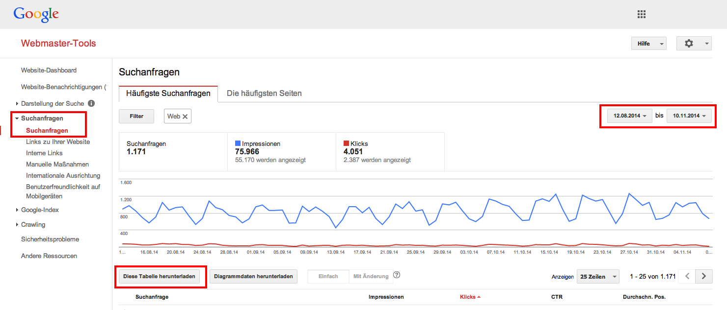Sort table by CTR column
The width and height of the screenshot is (727, 310).
point(557,297)
